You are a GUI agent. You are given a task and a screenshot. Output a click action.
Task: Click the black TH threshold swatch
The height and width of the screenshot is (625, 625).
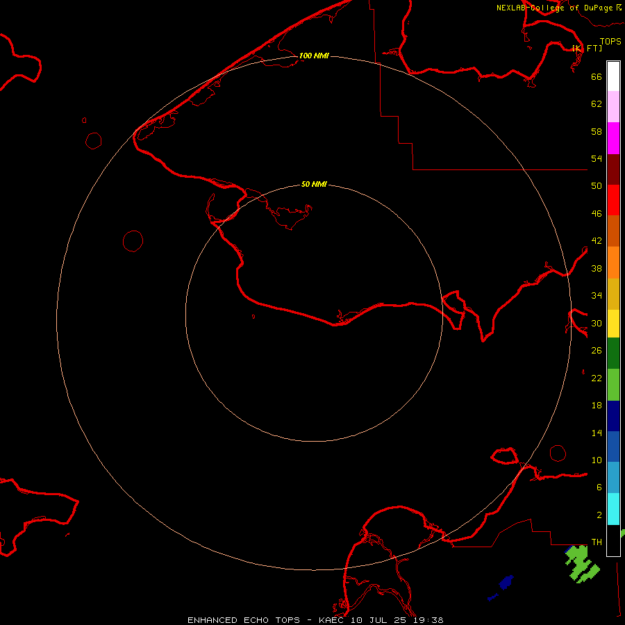613,540
